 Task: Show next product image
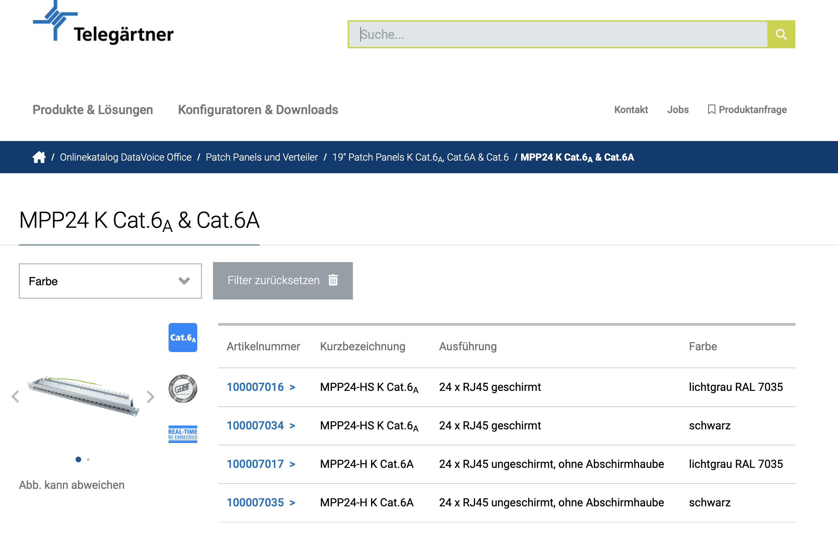[x=151, y=396]
